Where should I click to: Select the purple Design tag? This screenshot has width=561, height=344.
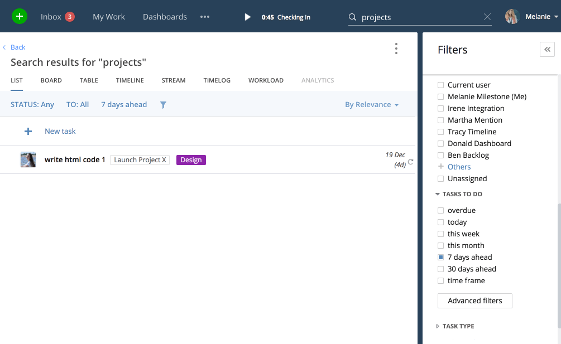pyautogui.click(x=191, y=160)
